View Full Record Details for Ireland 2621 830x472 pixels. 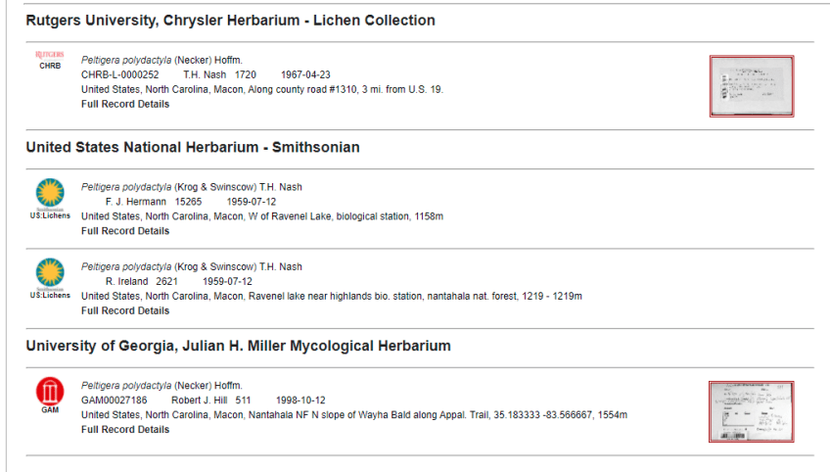[x=125, y=310]
